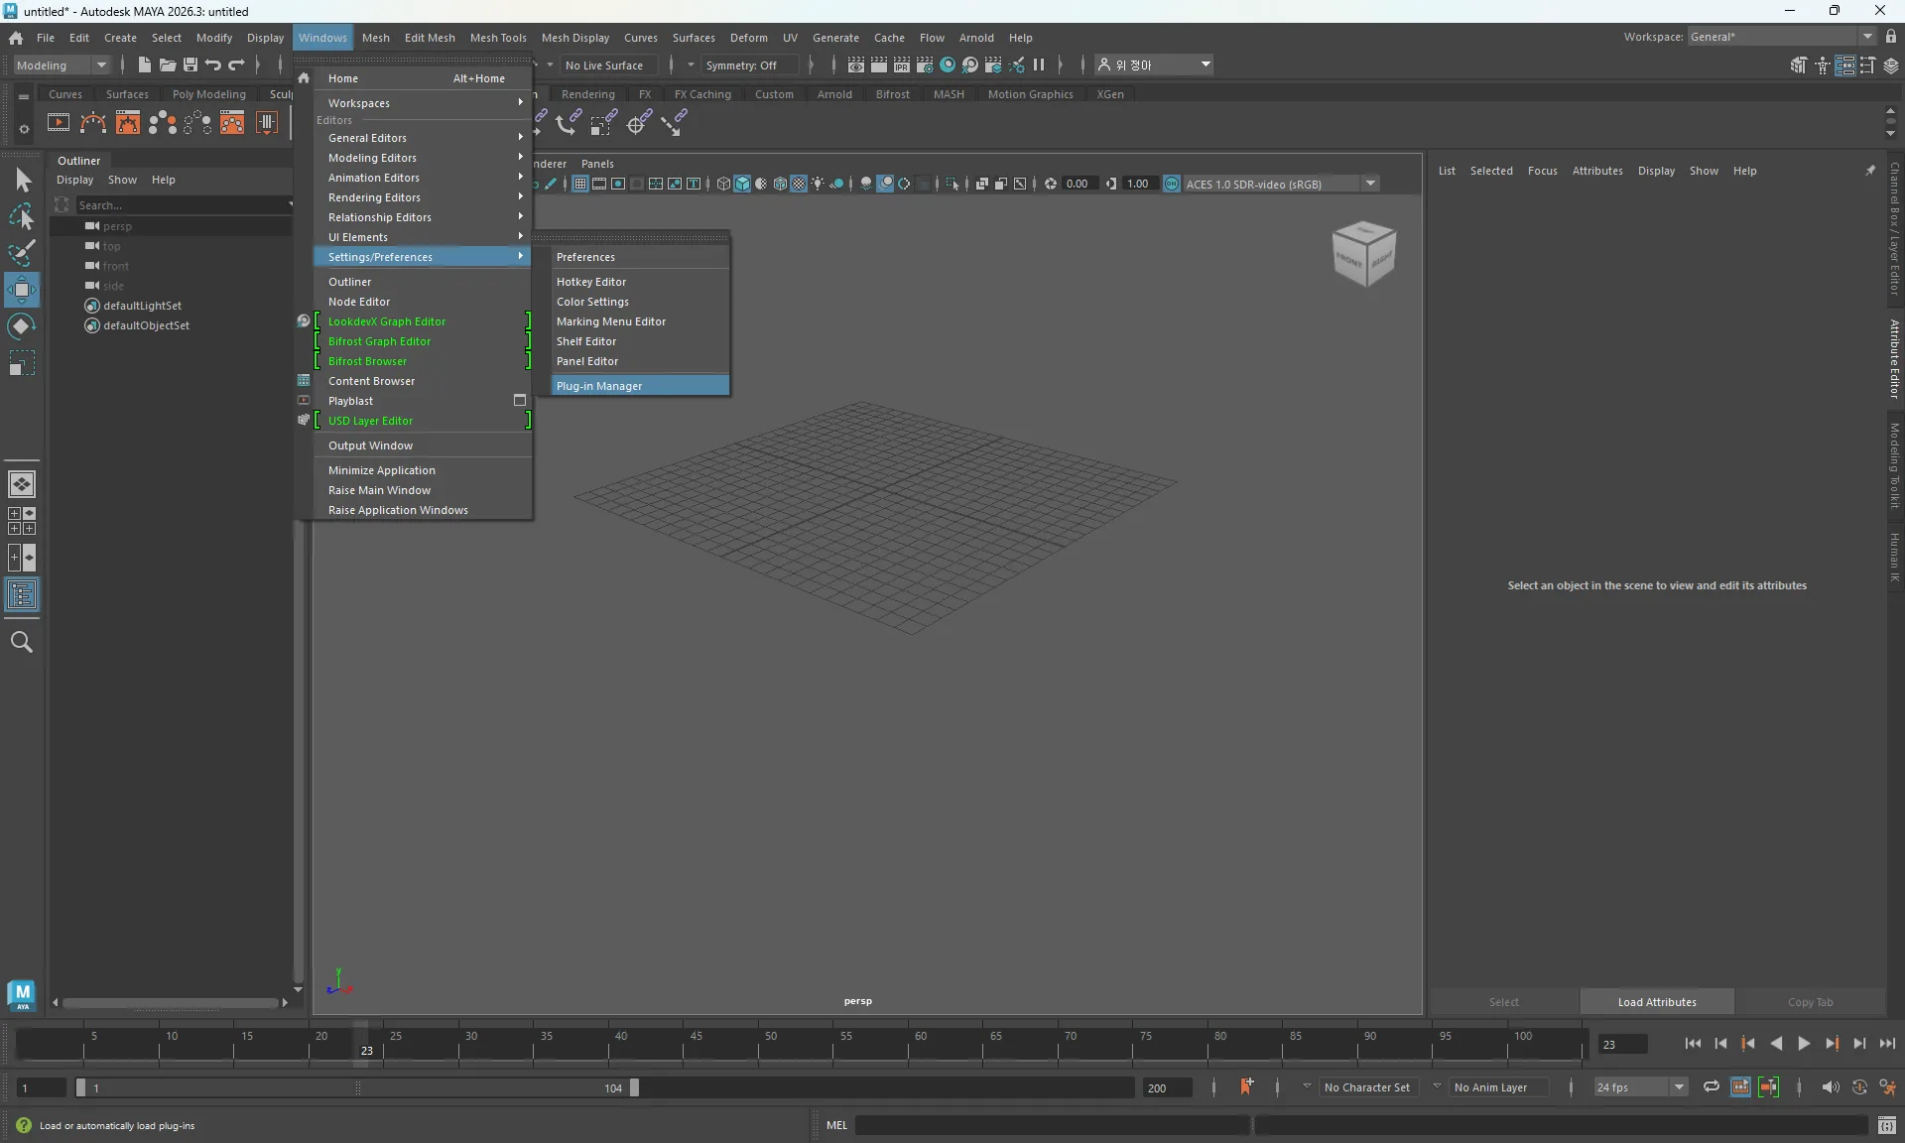Select the Move tool in the toolbox
The height and width of the screenshot is (1143, 1905).
coord(22,290)
